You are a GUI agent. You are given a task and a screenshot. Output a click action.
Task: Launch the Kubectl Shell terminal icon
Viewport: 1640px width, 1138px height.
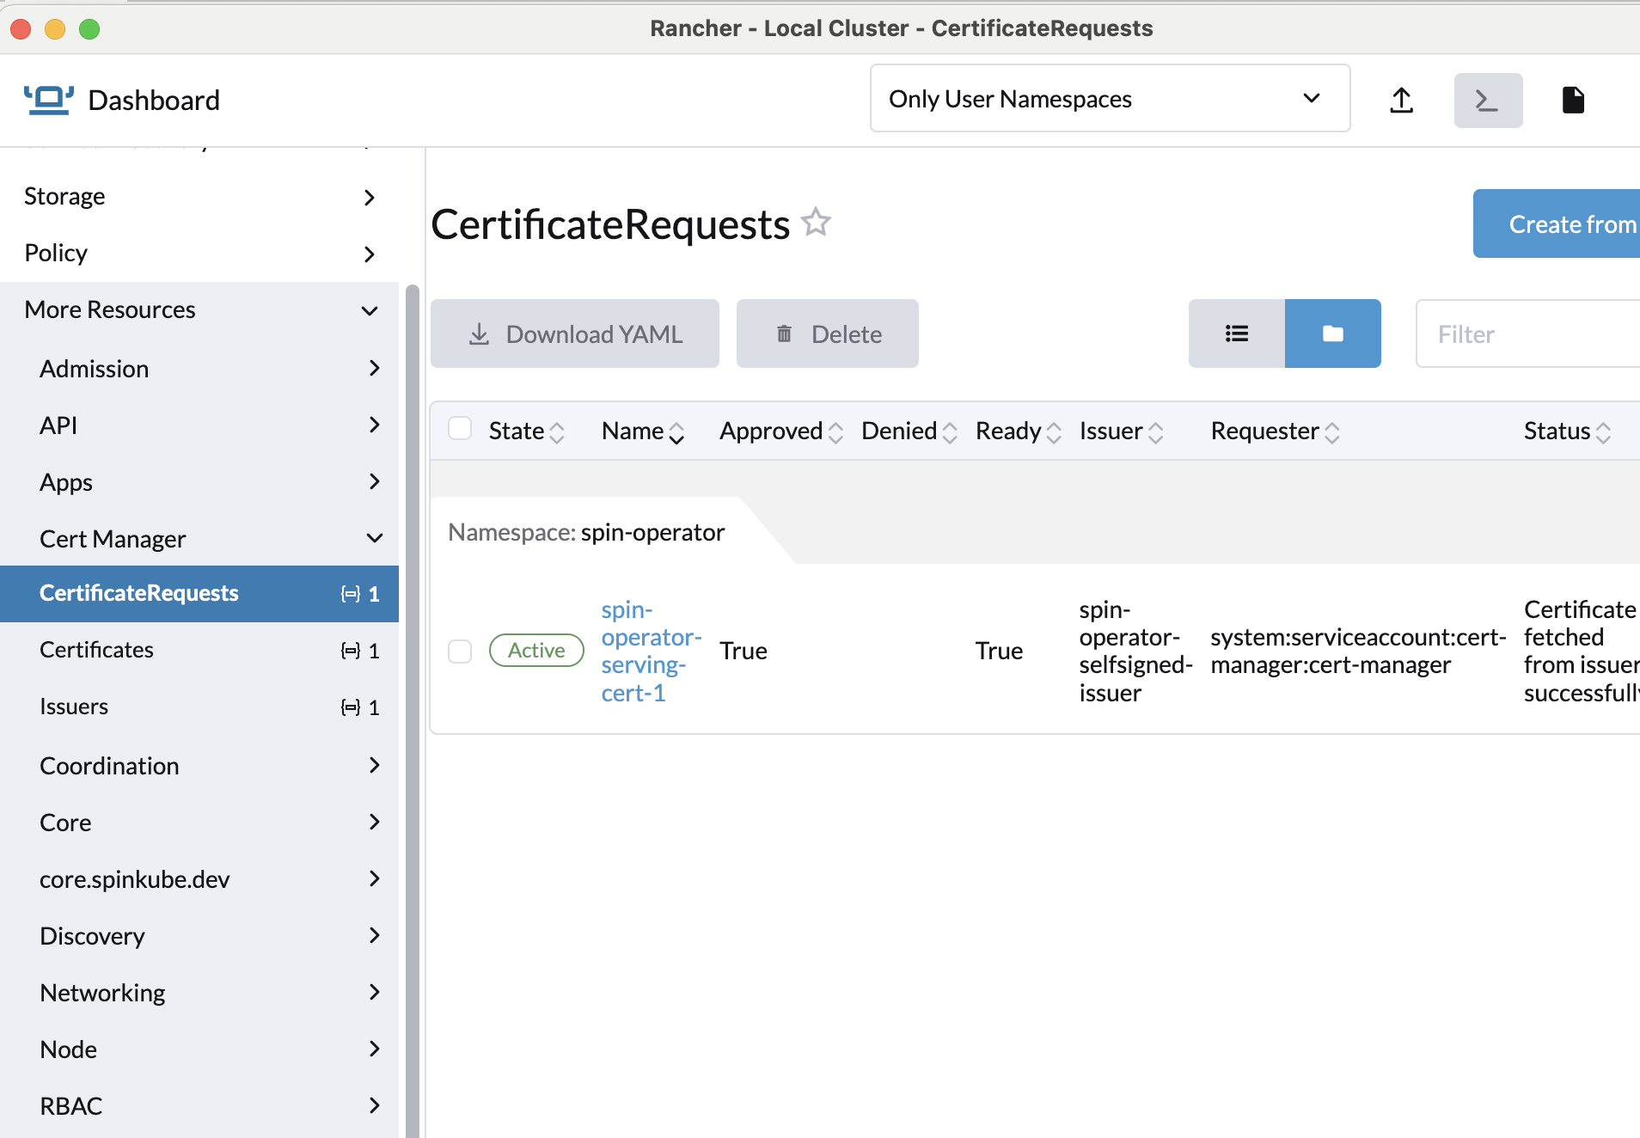[x=1488, y=100]
